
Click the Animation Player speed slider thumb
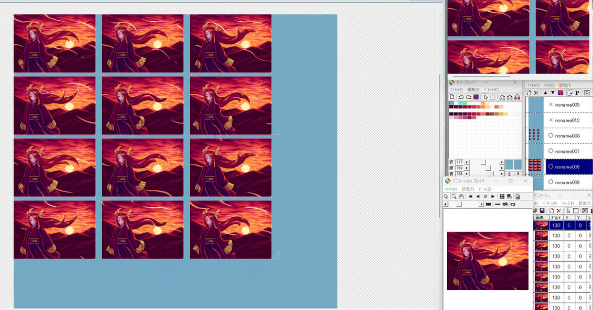459,204
